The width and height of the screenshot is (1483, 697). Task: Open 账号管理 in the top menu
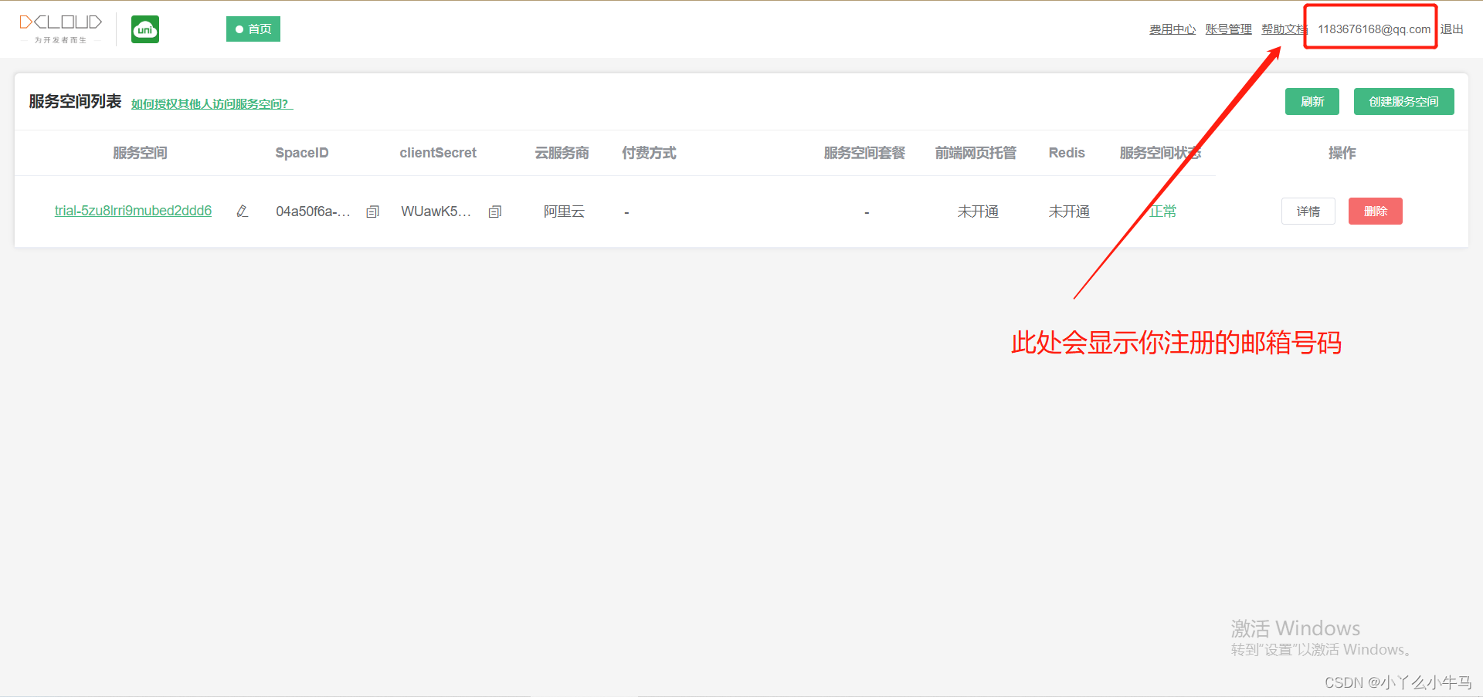(1228, 29)
